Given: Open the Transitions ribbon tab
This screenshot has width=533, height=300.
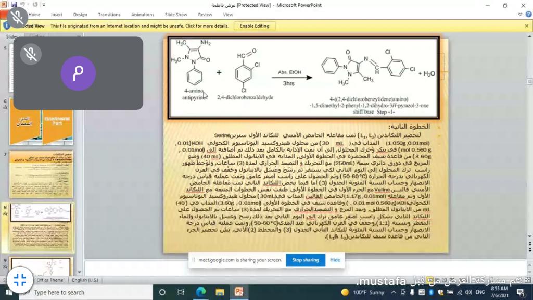Looking at the screenshot, I should [109, 15].
